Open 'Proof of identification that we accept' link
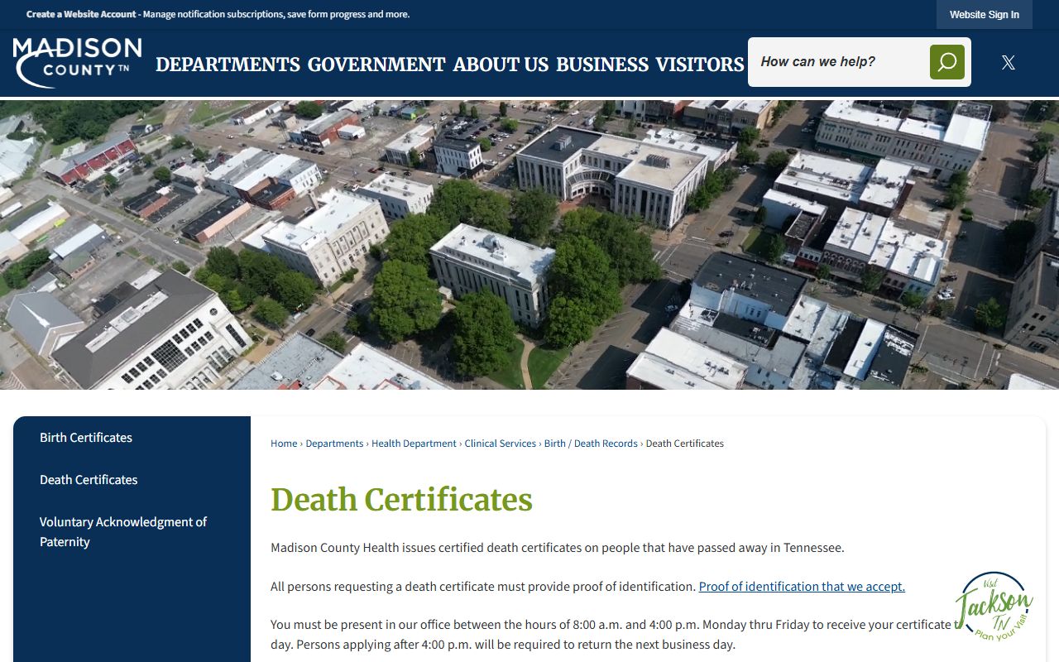Viewport: 1059px width, 662px height. click(802, 587)
